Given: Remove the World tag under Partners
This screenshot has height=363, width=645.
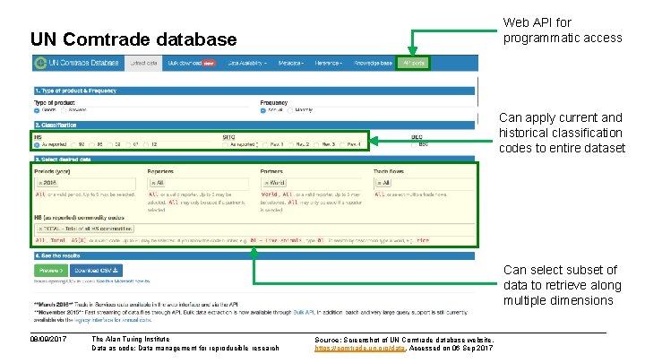Looking at the screenshot, I should point(267,183).
